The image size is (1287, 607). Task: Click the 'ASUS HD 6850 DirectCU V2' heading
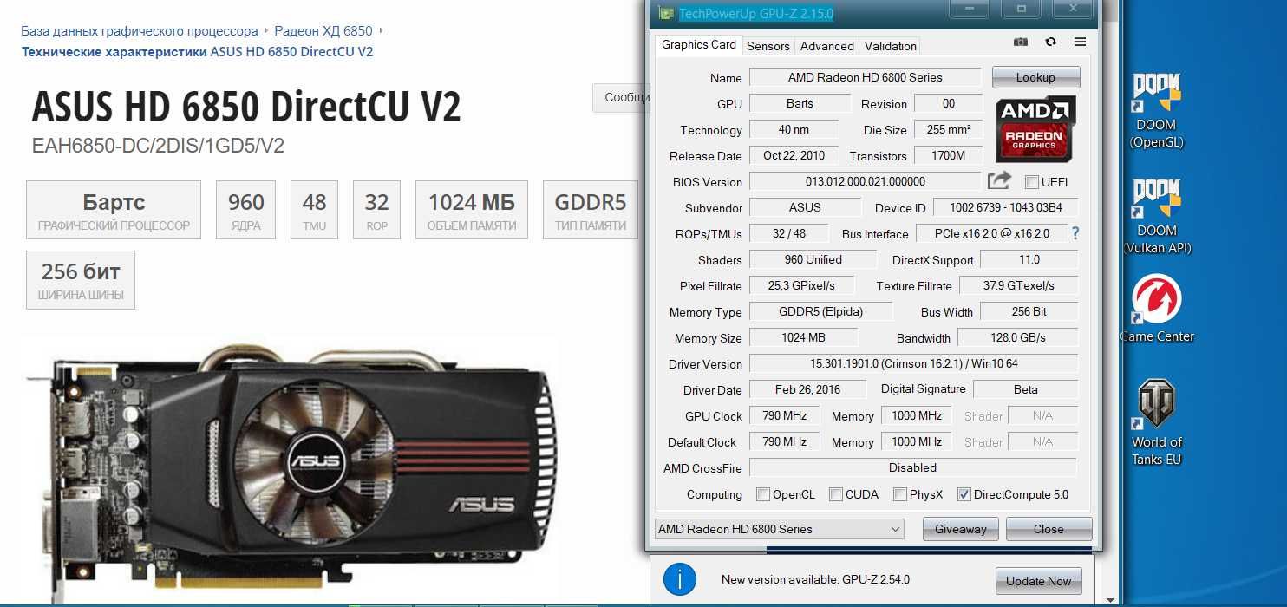(246, 107)
